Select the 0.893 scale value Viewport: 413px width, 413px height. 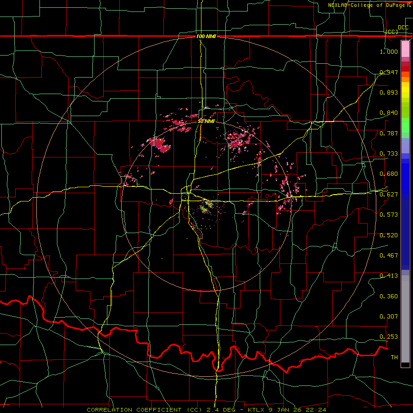point(389,92)
